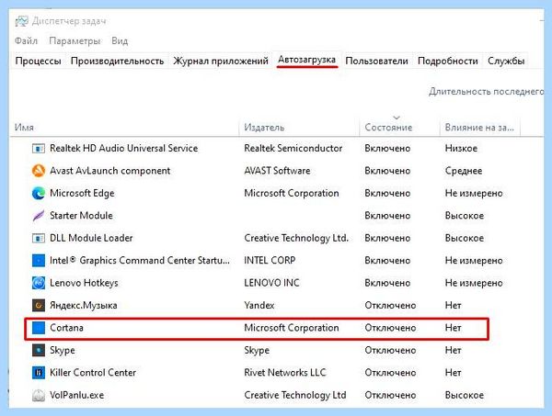Viewport: 552px width, 416px height.
Task: Select the Avast AvLaunch component entry
Action: 109,171
